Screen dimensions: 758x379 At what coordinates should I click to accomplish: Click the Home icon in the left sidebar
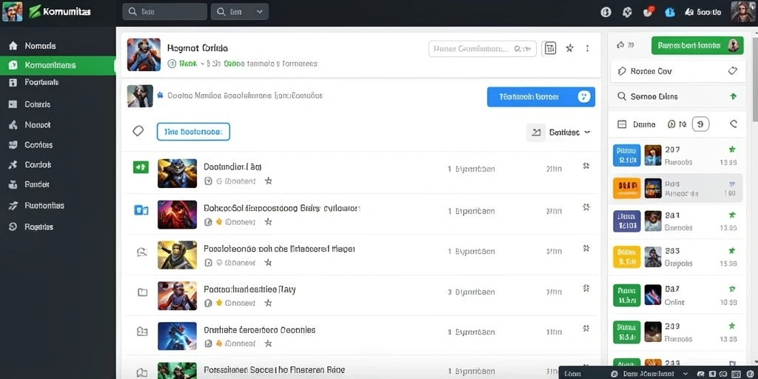click(13, 46)
